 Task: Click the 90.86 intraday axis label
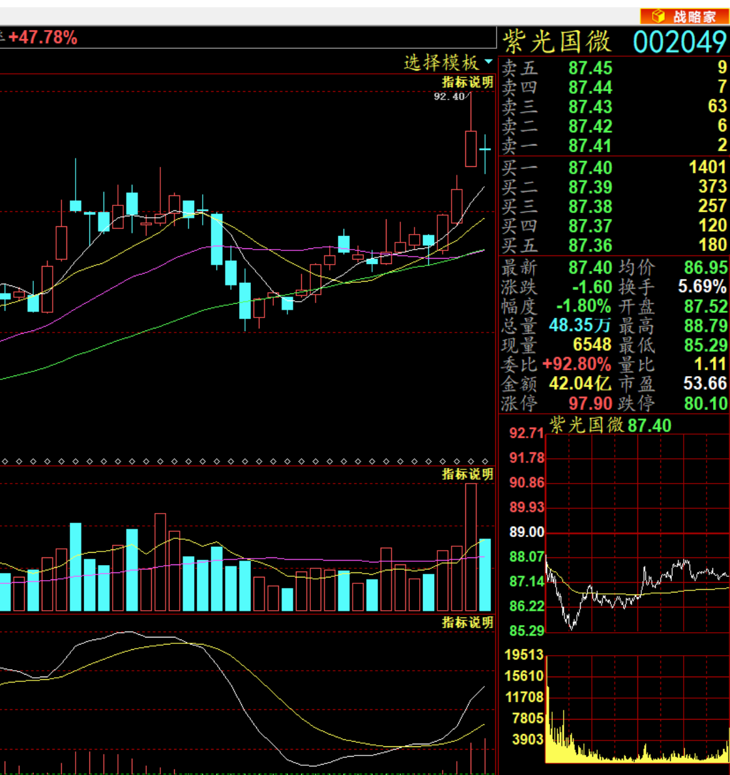pyautogui.click(x=527, y=483)
